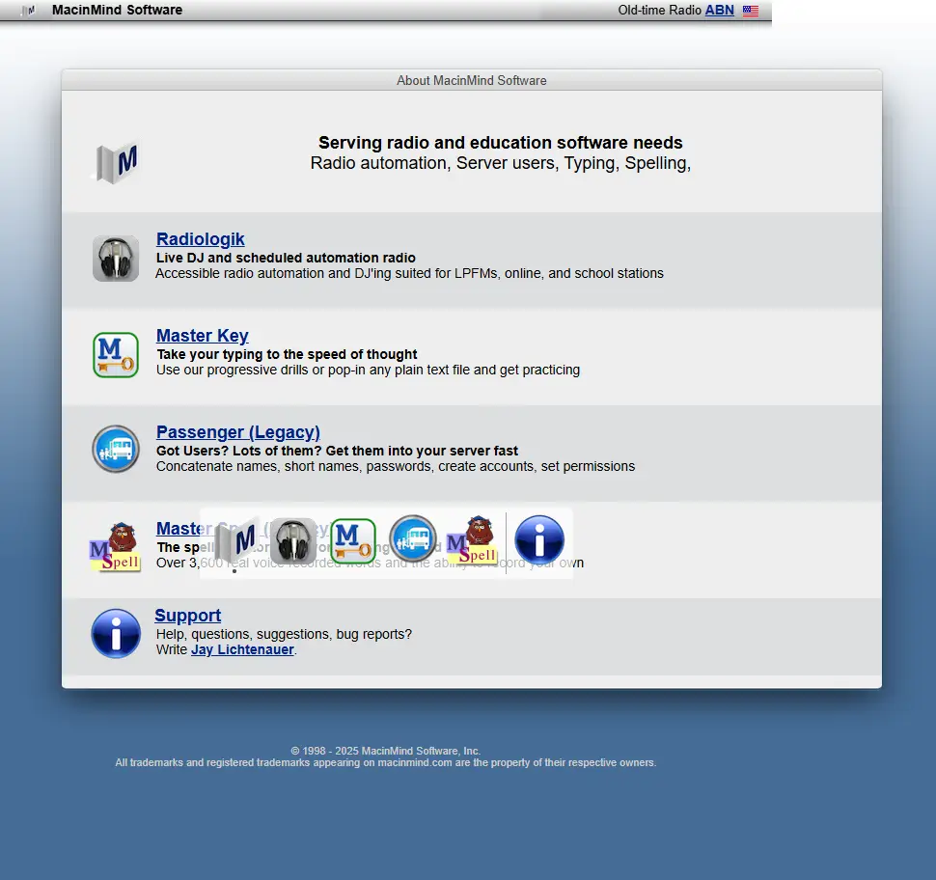Click Master Spell owl icon in floating dock
This screenshot has width=936, height=880.
tap(472, 539)
